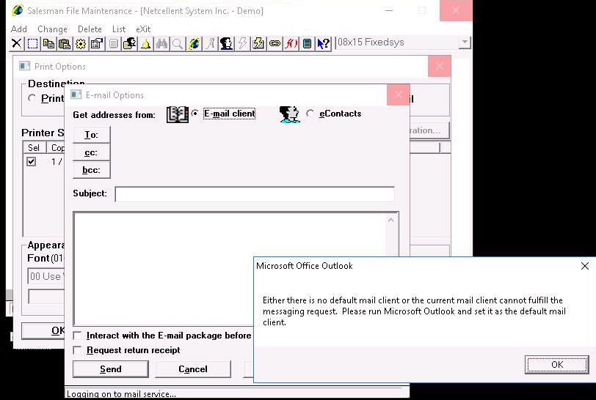The image size is (596, 400).
Task: Open the yellow gear settings toolbar icon
Action: tap(81, 44)
